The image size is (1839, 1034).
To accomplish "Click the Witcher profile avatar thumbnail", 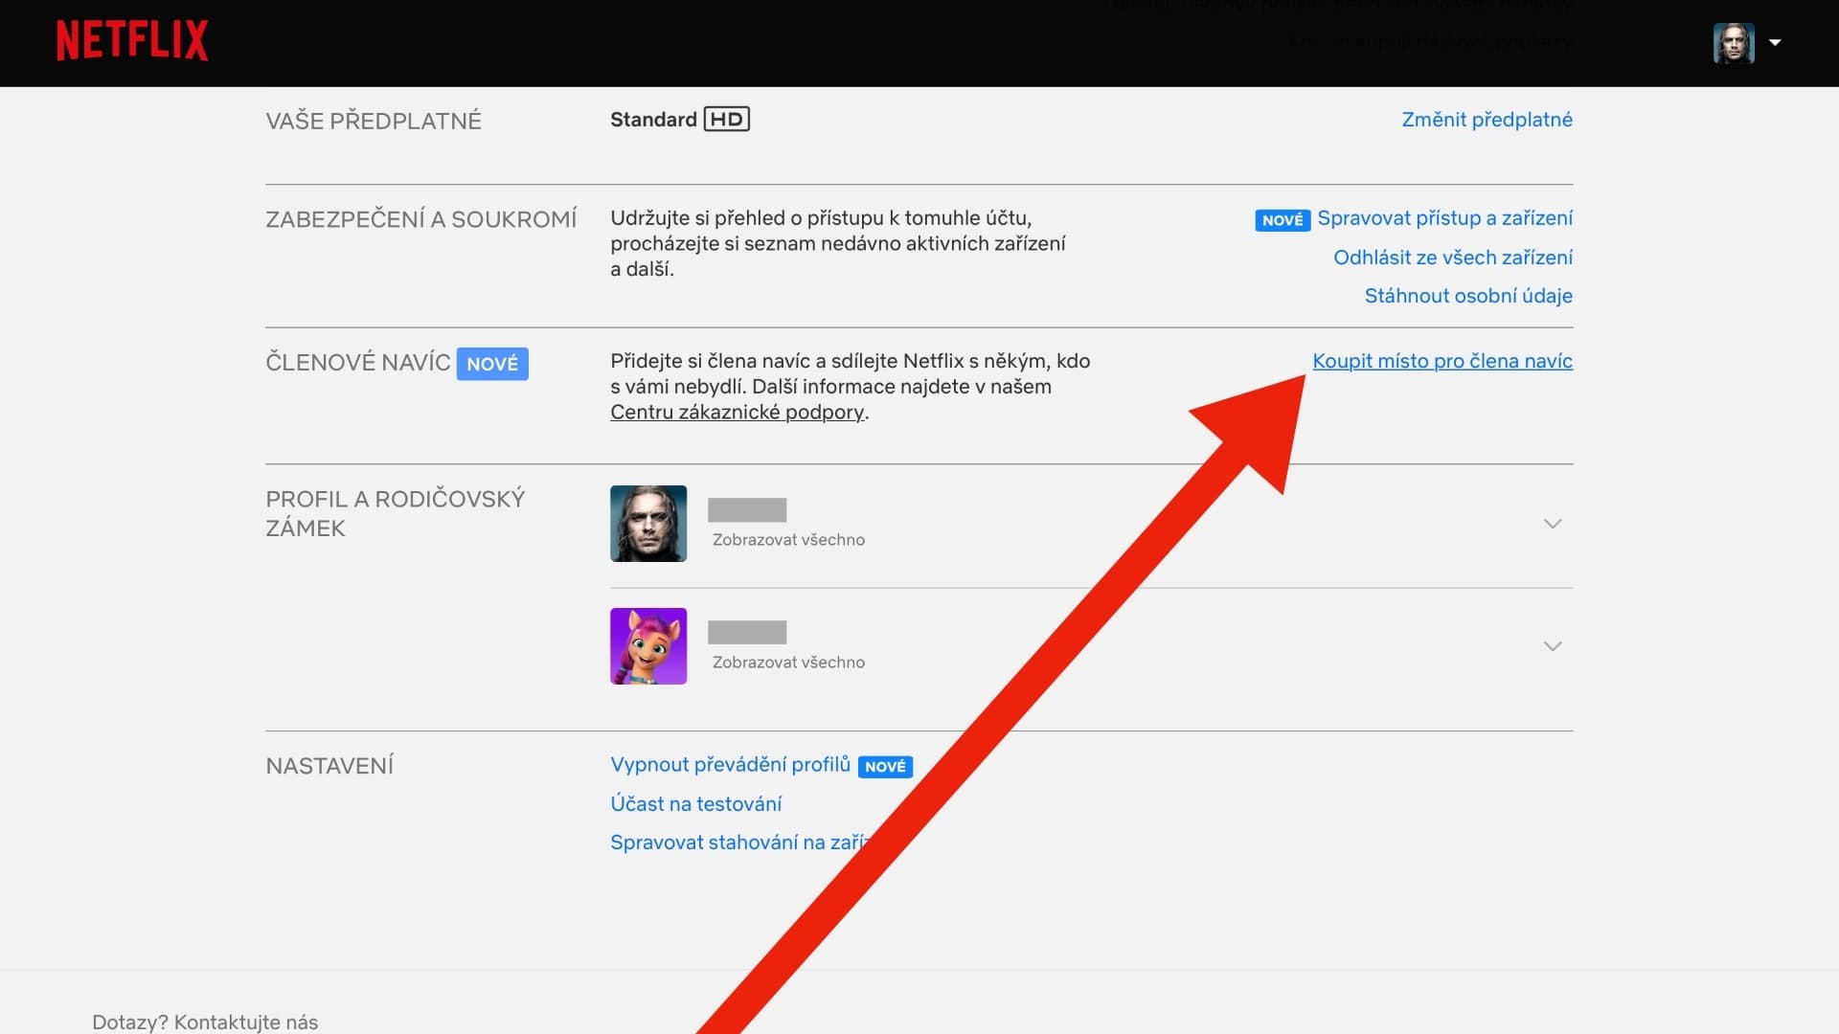I will (x=648, y=524).
